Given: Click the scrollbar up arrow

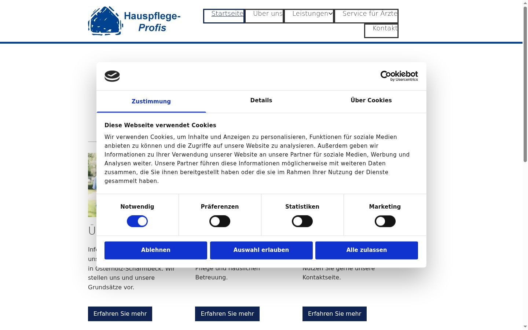Looking at the screenshot, I should 525,3.
